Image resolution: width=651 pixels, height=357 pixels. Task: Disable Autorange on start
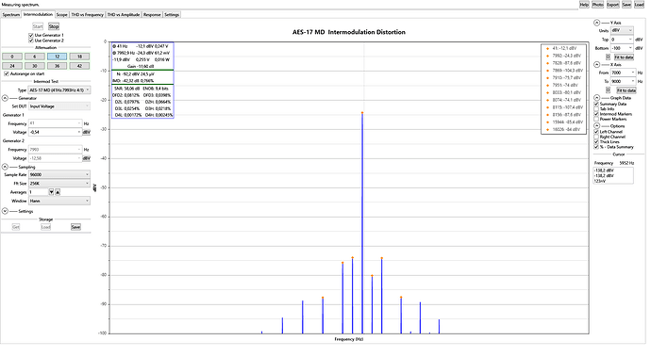coord(7,73)
